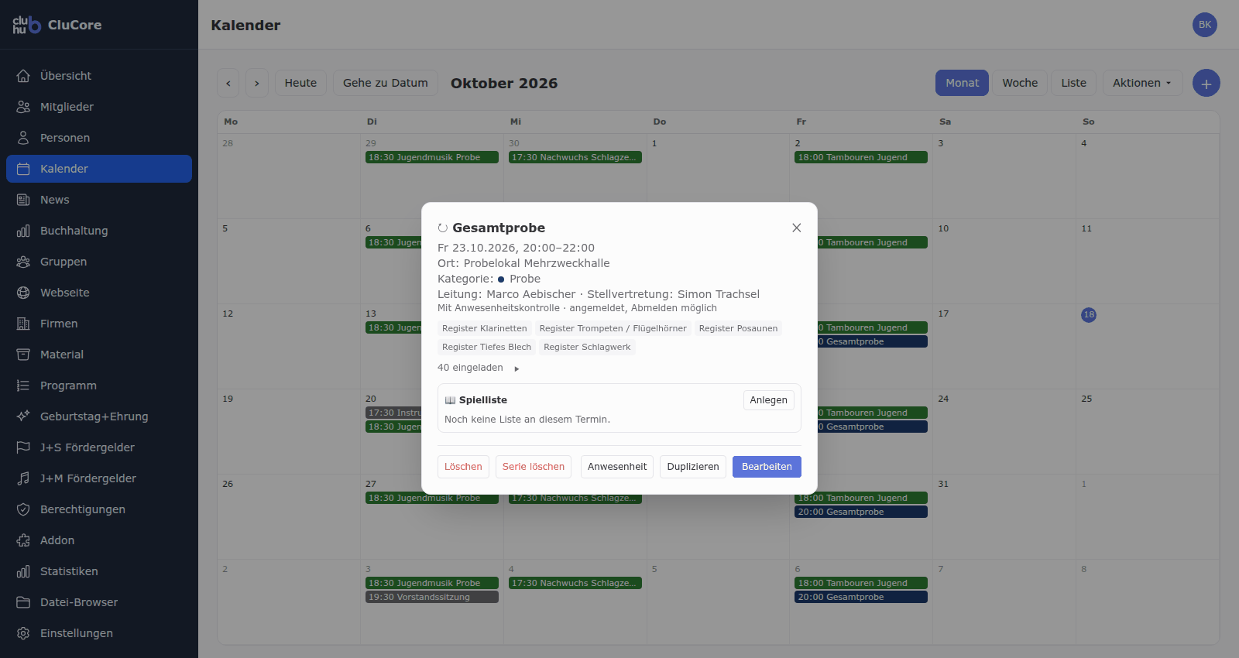Screen dimensions: 1239x658
Task: Go to next month
Action: (x=257, y=83)
